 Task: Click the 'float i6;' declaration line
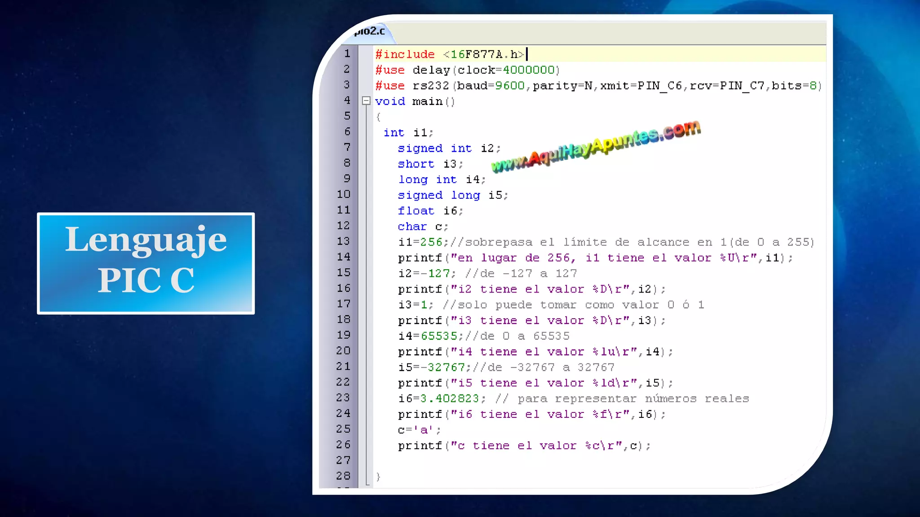pos(430,211)
